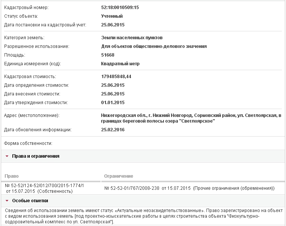This screenshot has height=226, width=286.
Task: Click the red triangle beside "Особые отметки"
Action: [7, 201]
